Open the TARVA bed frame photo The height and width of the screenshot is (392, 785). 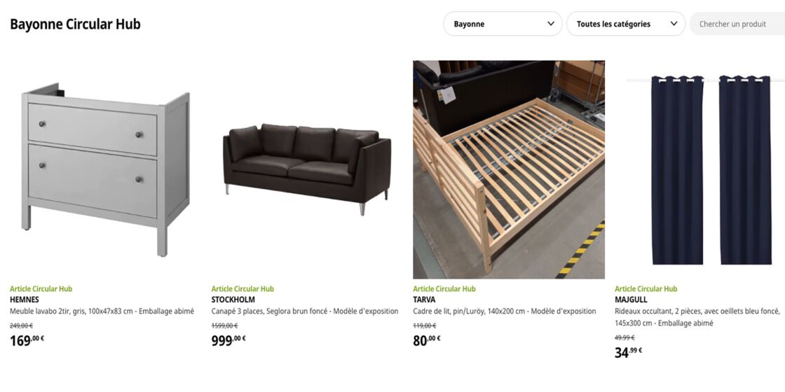click(x=509, y=169)
